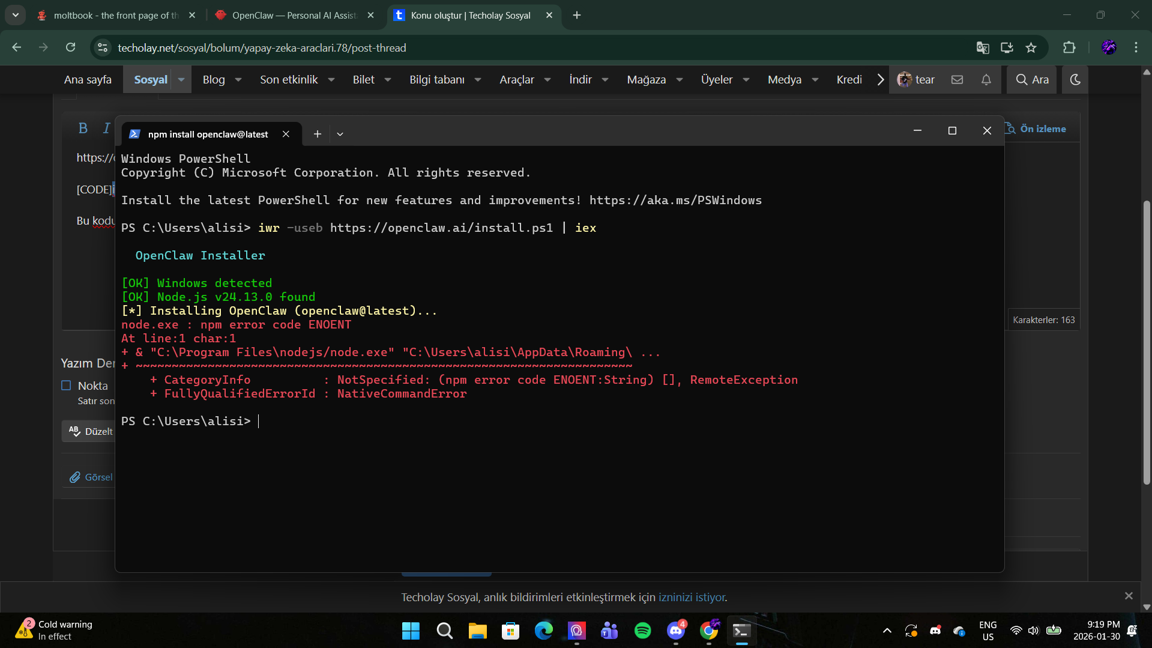
Task: Click the install app icon in address bar
Action: tap(1007, 47)
